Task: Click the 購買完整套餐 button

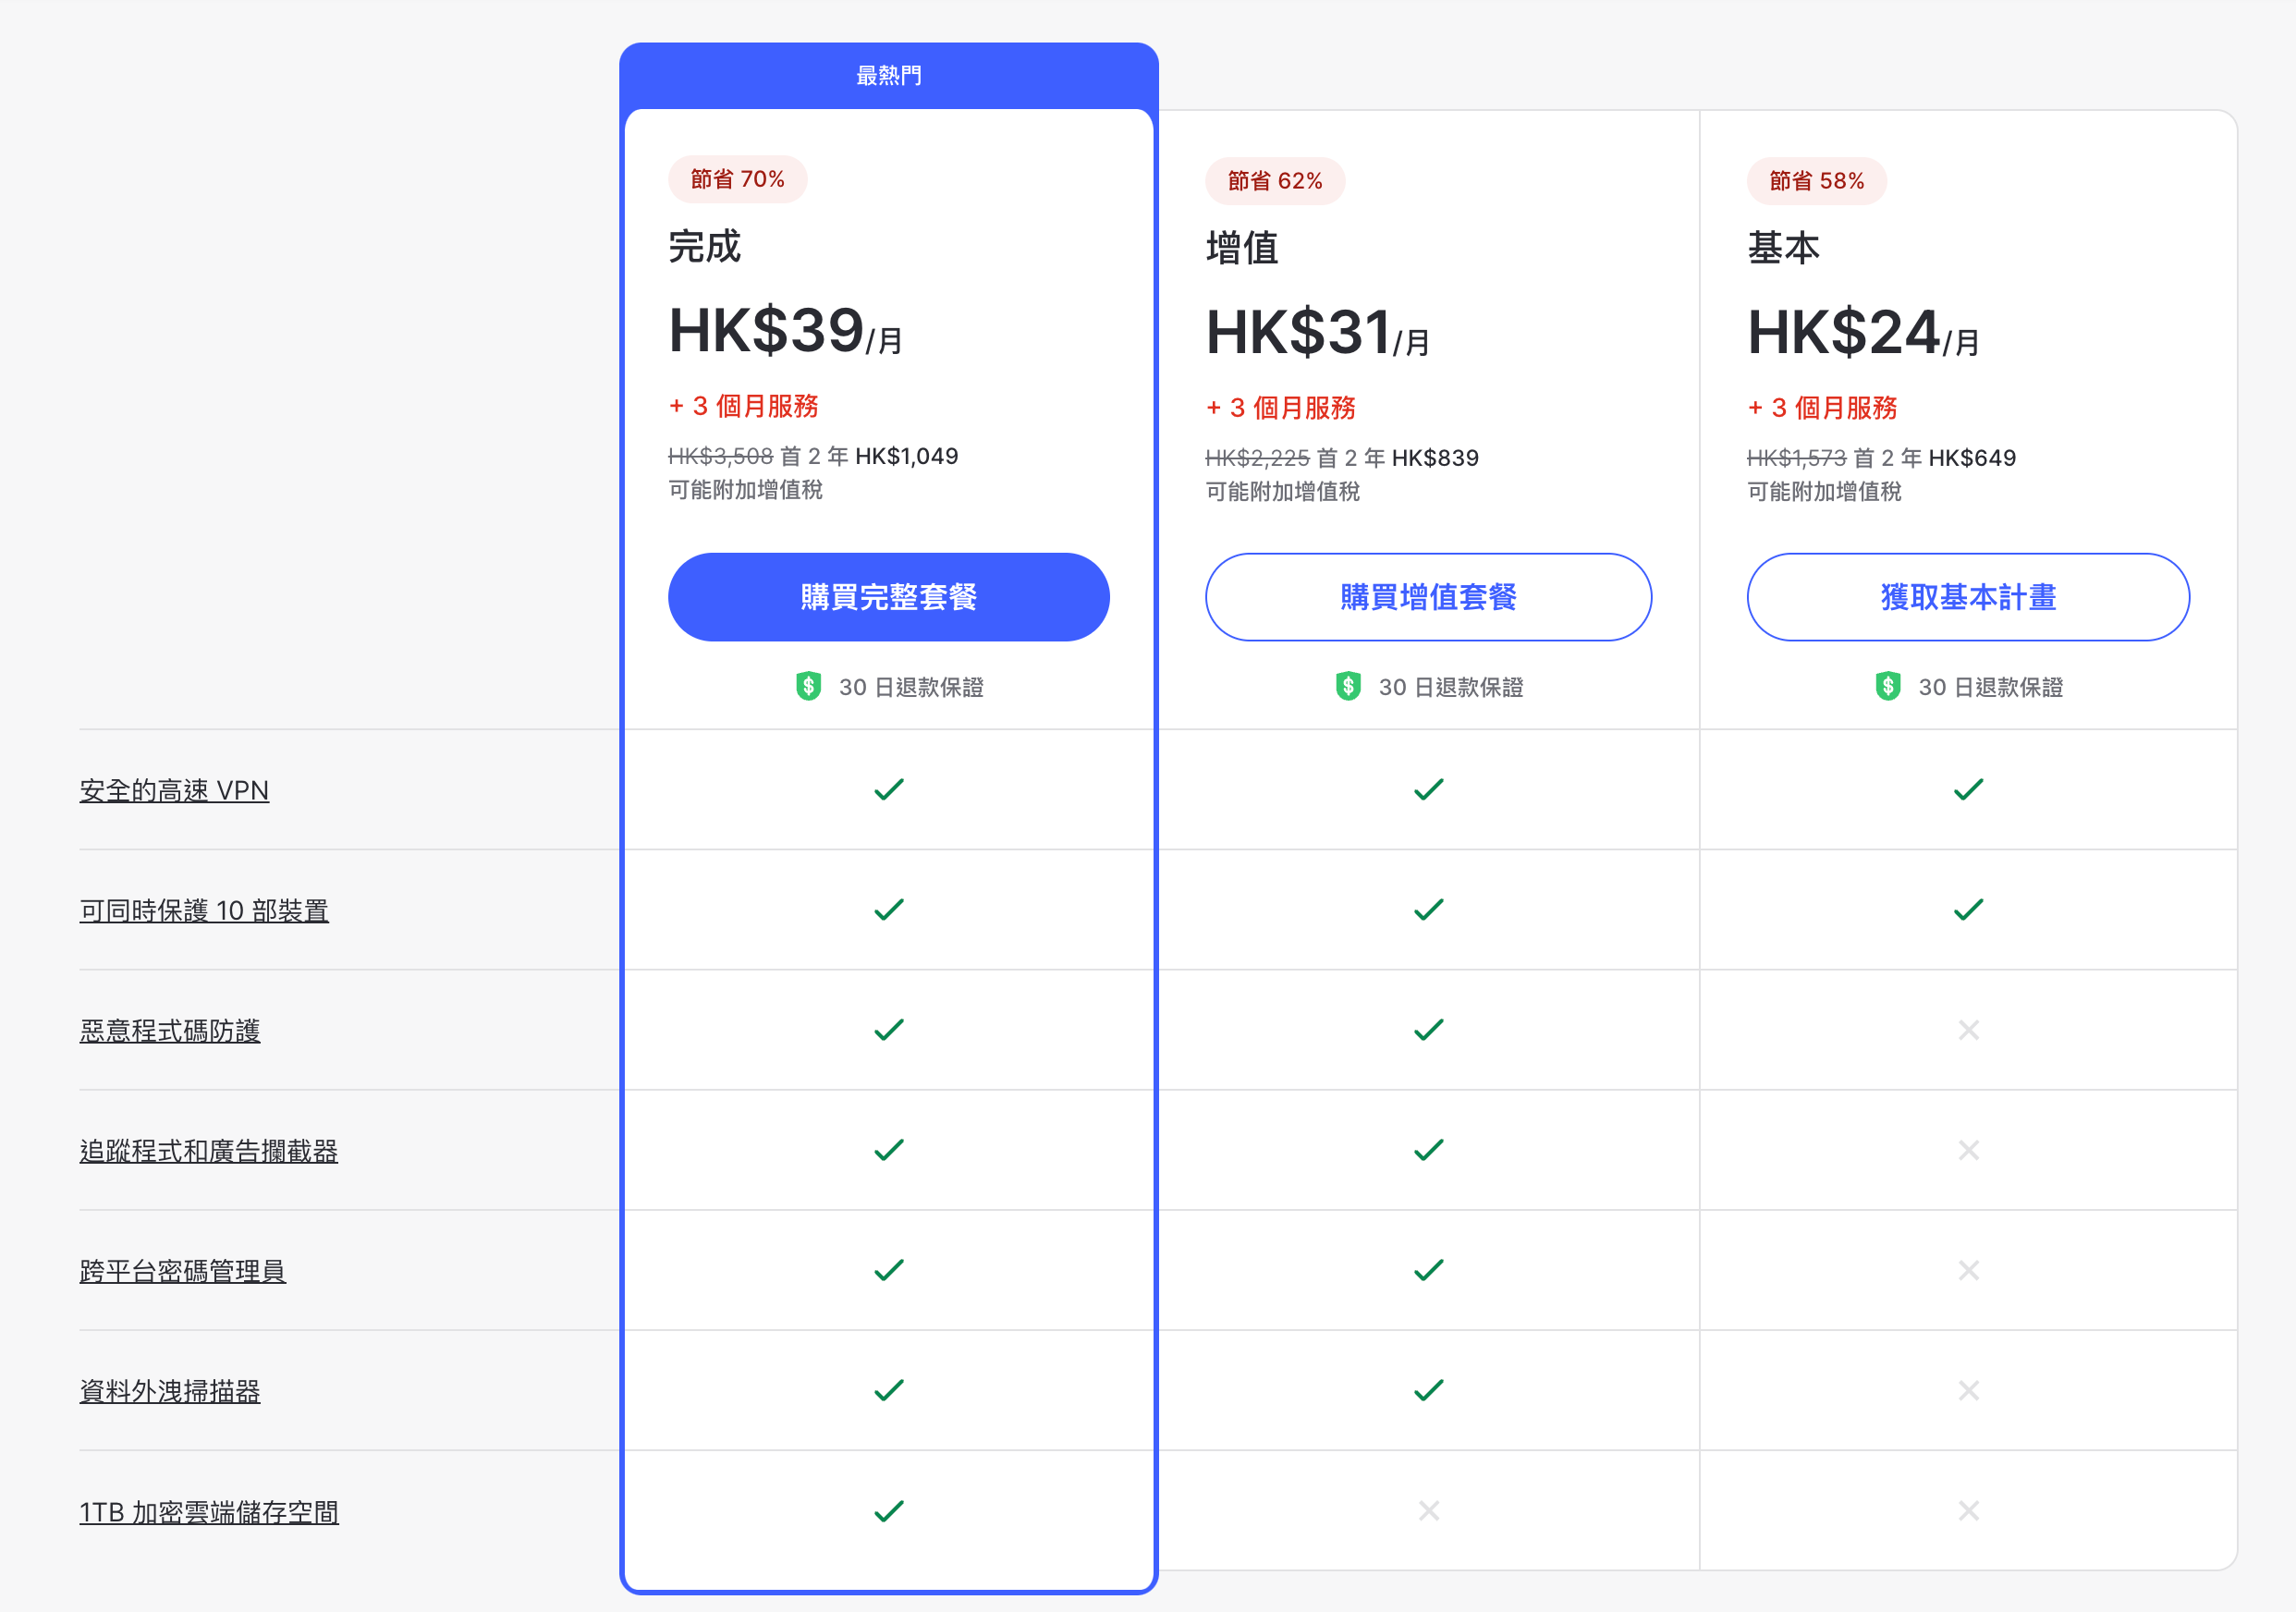Action: click(888, 597)
